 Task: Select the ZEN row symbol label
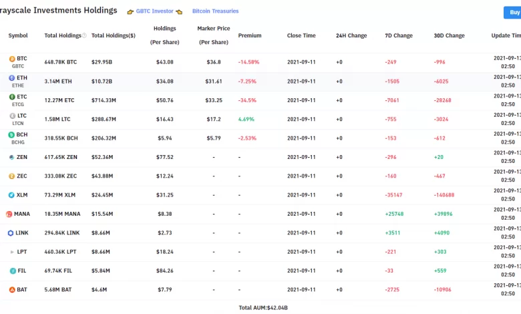pyautogui.click(x=22, y=157)
